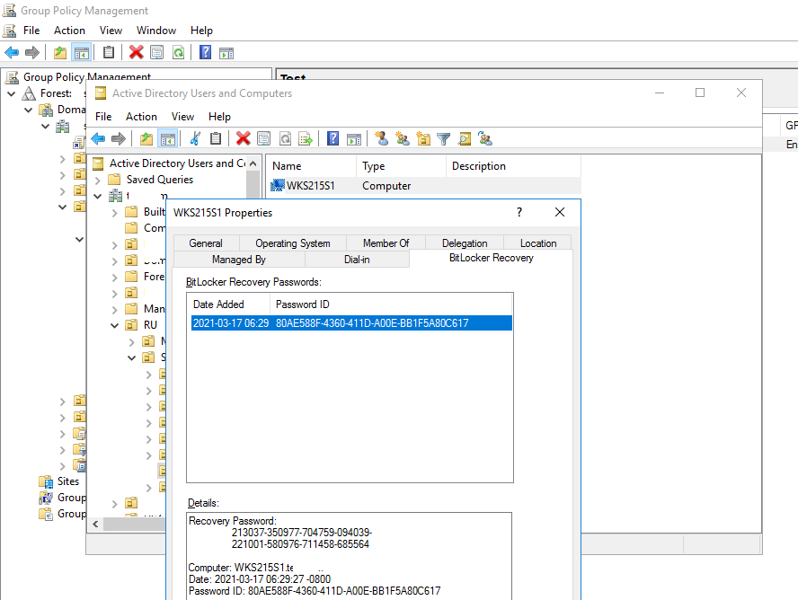Viewport: 798px width, 600px height.
Task: Switch to the Managed By tab
Action: pyautogui.click(x=239, y=260)
